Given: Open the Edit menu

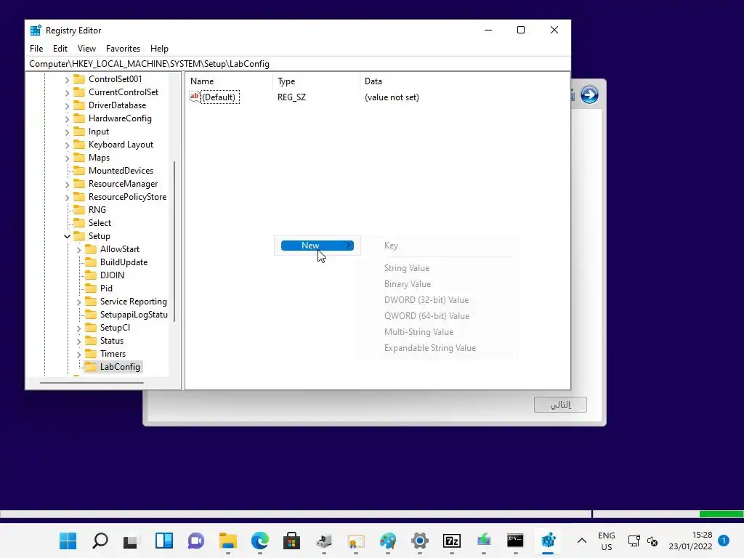Looking at the screenshot, I should click(60, 49).
